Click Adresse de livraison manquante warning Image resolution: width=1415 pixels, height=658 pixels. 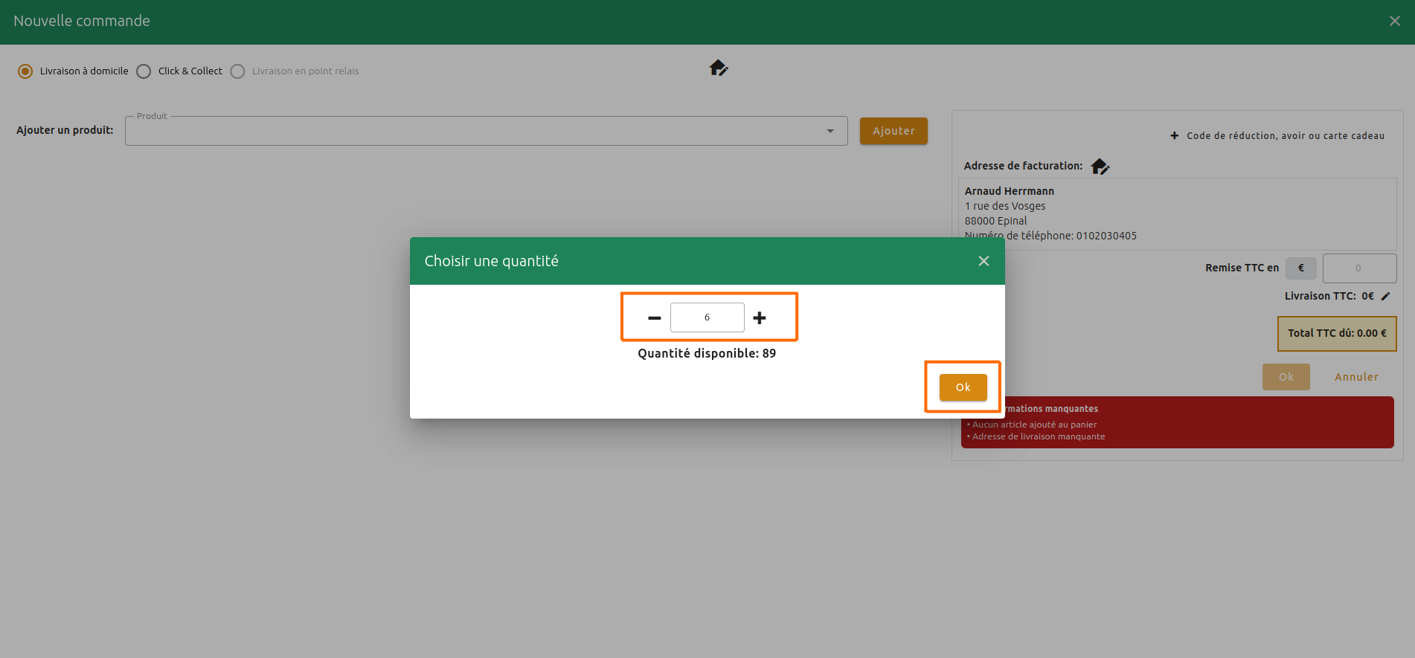click(1038, 436)
